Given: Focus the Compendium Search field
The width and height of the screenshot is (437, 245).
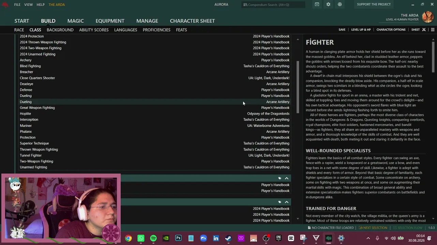Looking at the screenshot, I should [274, 4].
